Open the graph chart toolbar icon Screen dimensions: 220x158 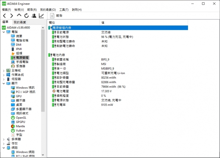coord(41,16)
